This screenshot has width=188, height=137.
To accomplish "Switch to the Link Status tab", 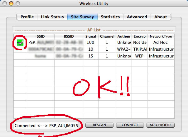I will pos(52,17).
